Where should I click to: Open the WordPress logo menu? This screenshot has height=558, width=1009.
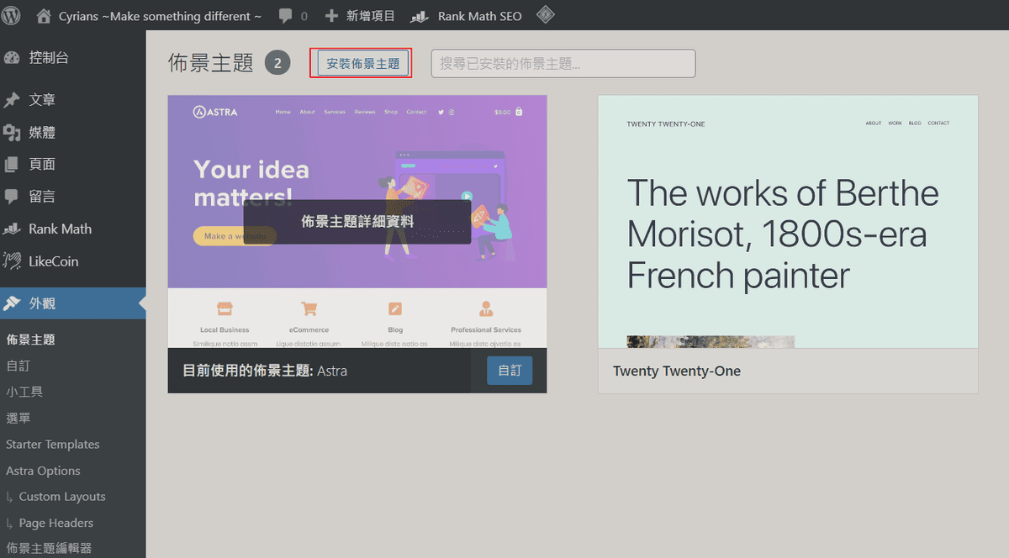click(x=11, y=15)
